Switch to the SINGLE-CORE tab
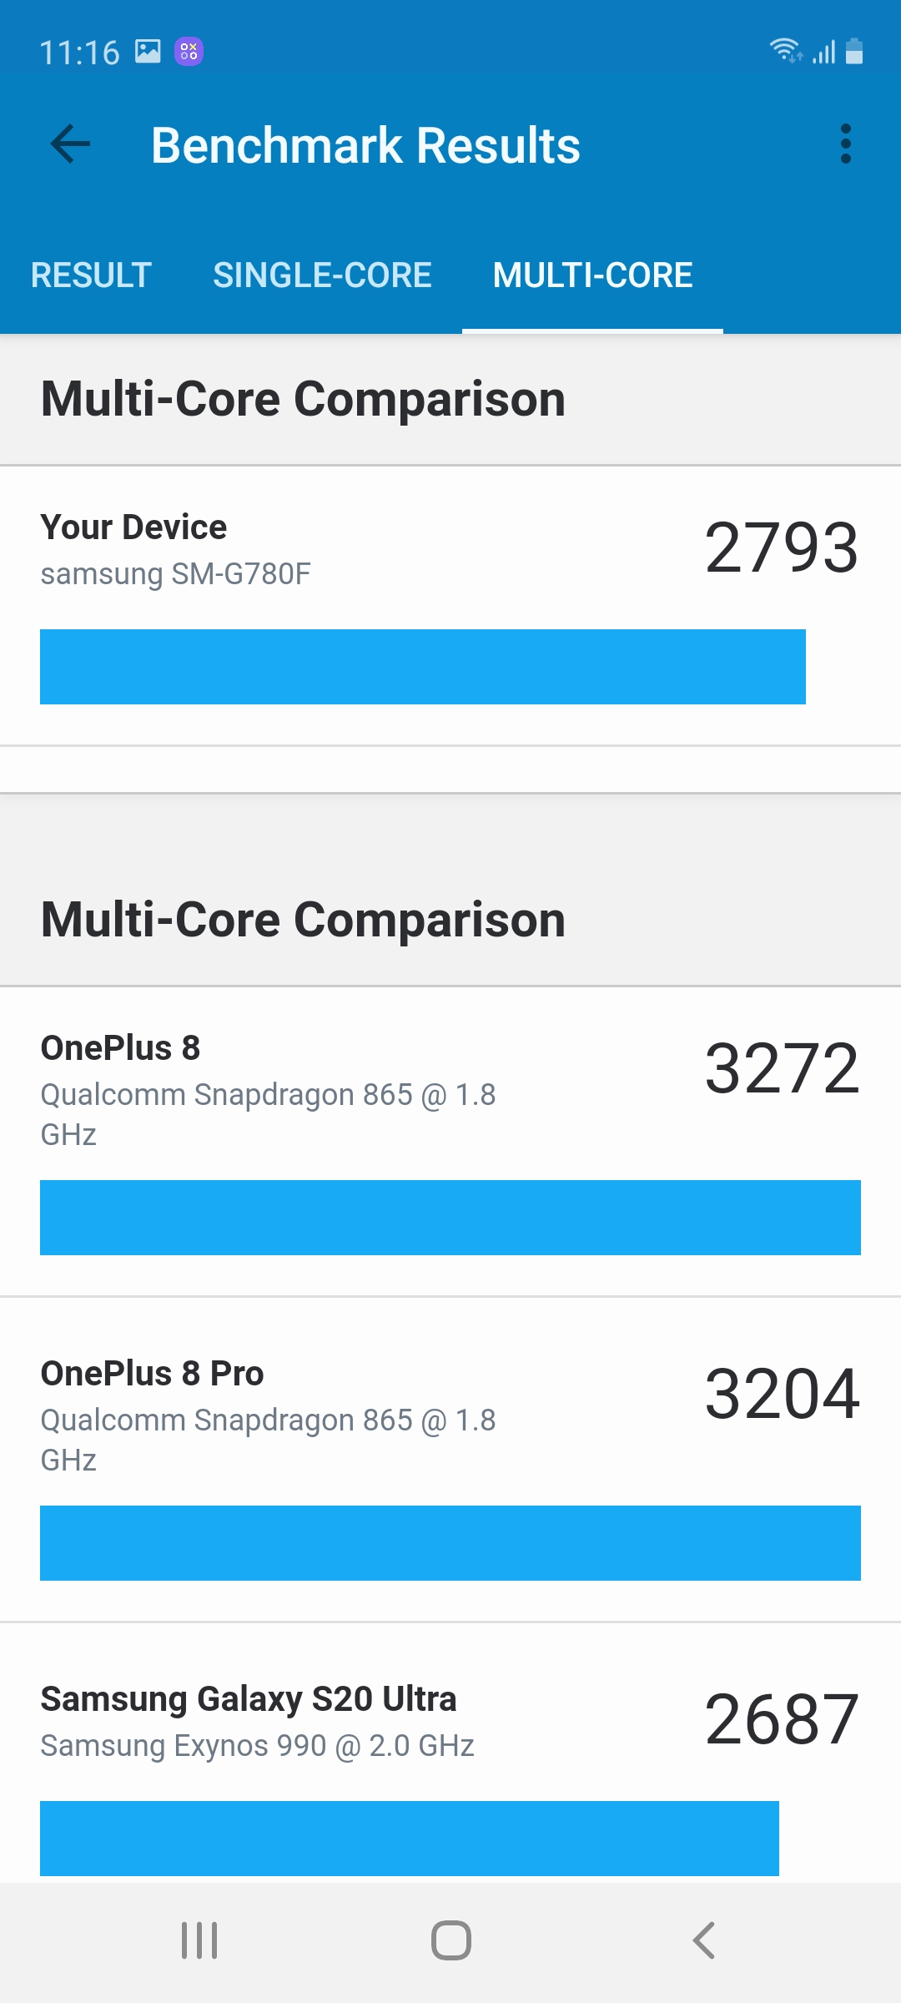Image resolution: width=901 pixels, height=2003 pixels. (322, 275)
